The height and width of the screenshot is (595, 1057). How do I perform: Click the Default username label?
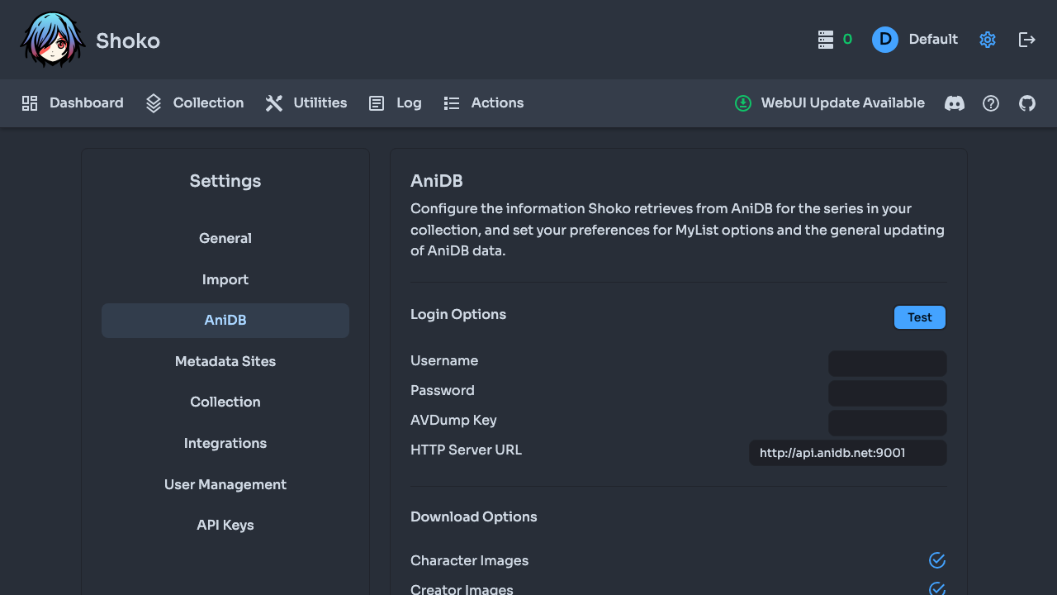933,40
